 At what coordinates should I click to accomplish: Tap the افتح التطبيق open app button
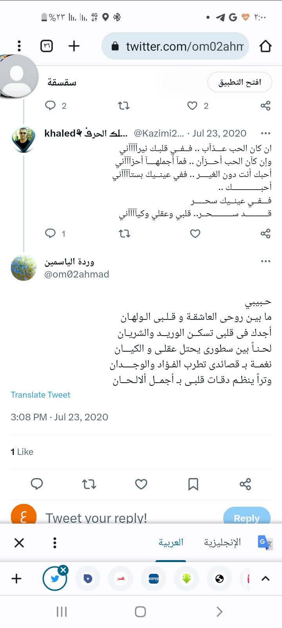[240, 82]
